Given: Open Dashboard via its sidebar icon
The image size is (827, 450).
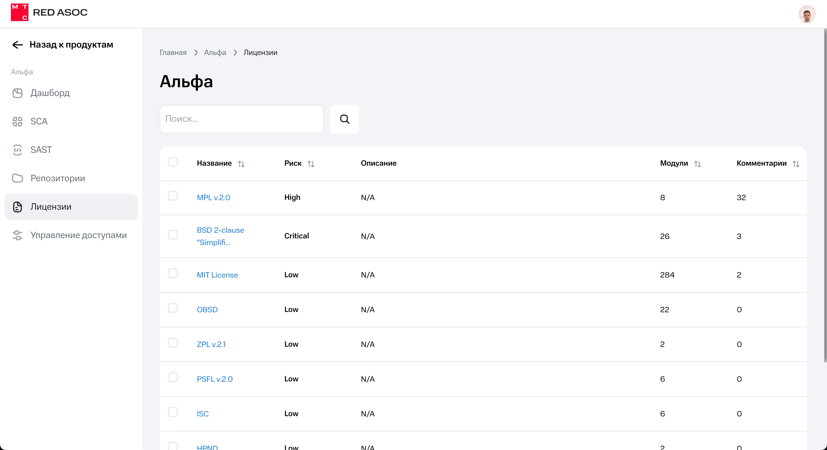Looking at the screenshot, I should pyautogui.click(x=17, y=93).
